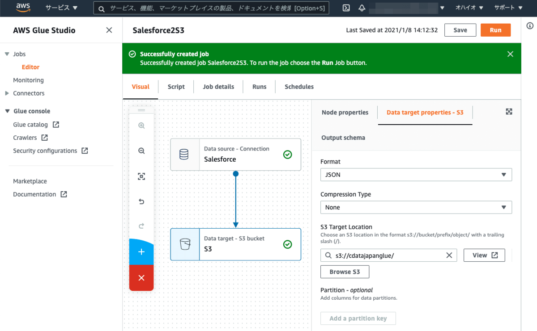Click the blue add node plus button
This screenshot has width=537, height=331.
point(141,252)
